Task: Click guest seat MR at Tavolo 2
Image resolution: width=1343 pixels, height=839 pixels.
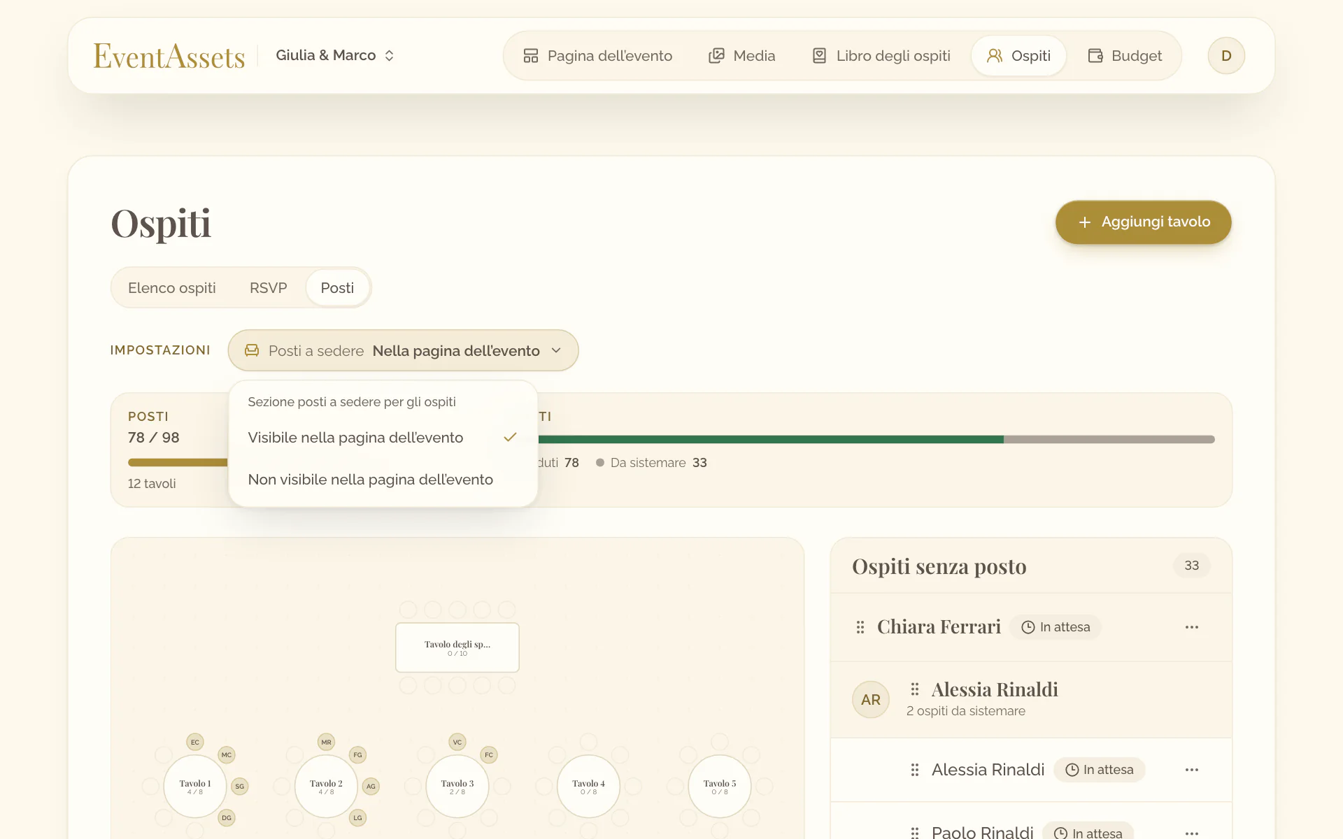Action: click(326, 742)
